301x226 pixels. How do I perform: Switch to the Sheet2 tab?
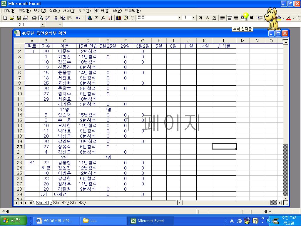click(60, 203)
